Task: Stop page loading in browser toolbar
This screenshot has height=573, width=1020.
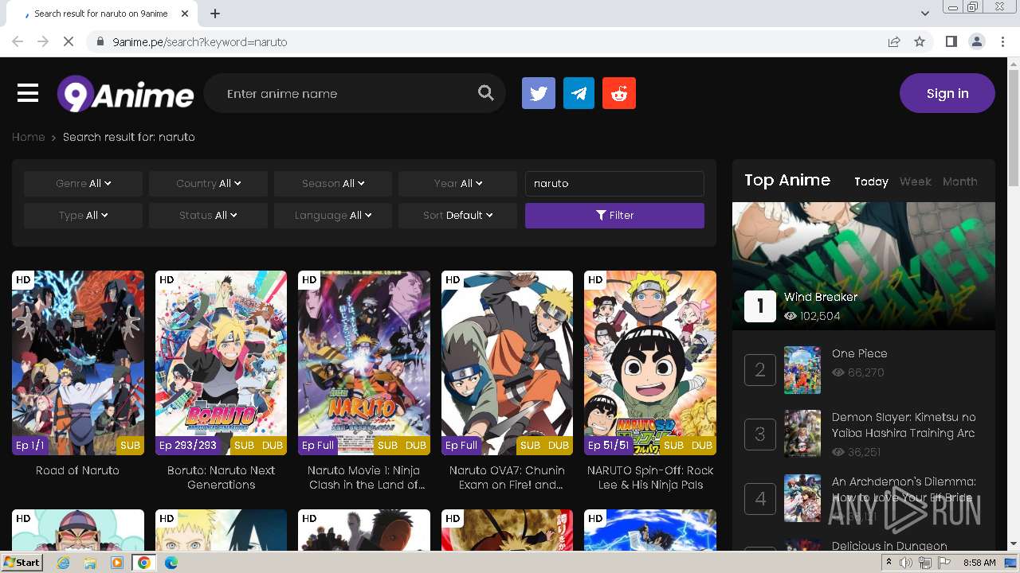Action: (x=69, y=41)
